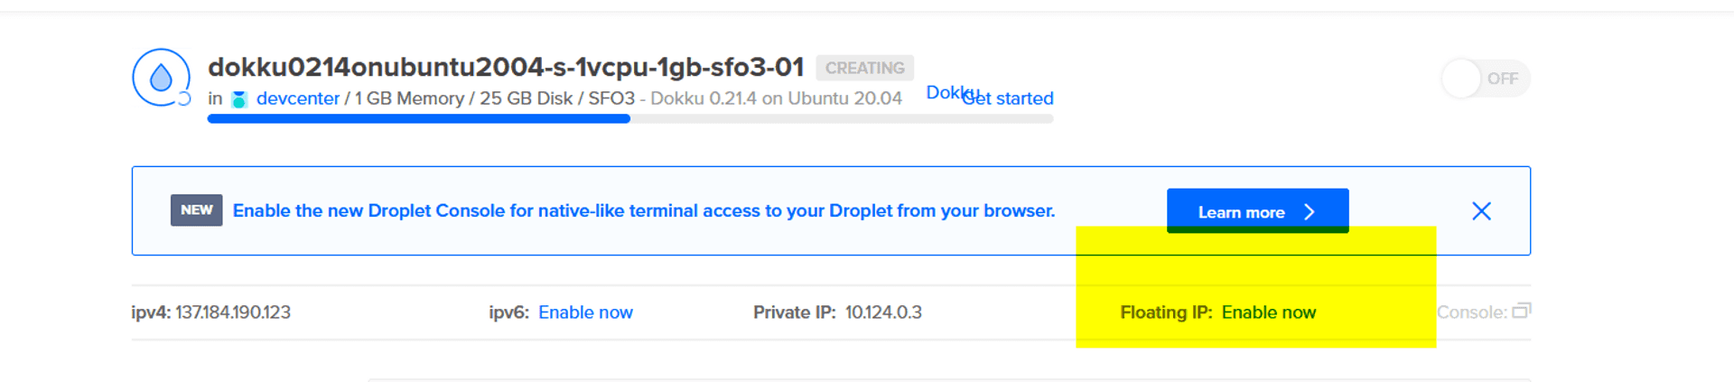Select the ipv4 address 137.184.190.123

pos(233,312)
